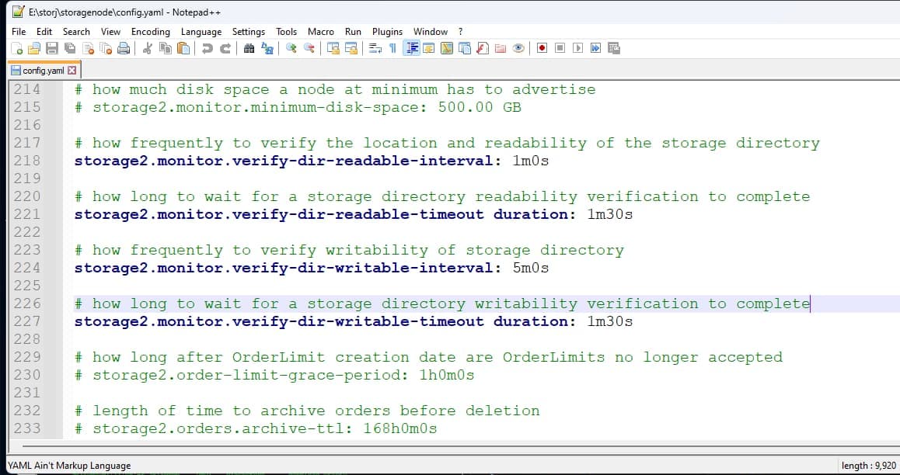Click comment 'storage2.orders.archive-ttl: 168h0m0s'
Viewport: 900px width, 475px height.
pyautogui.click(x=264, y=428)
